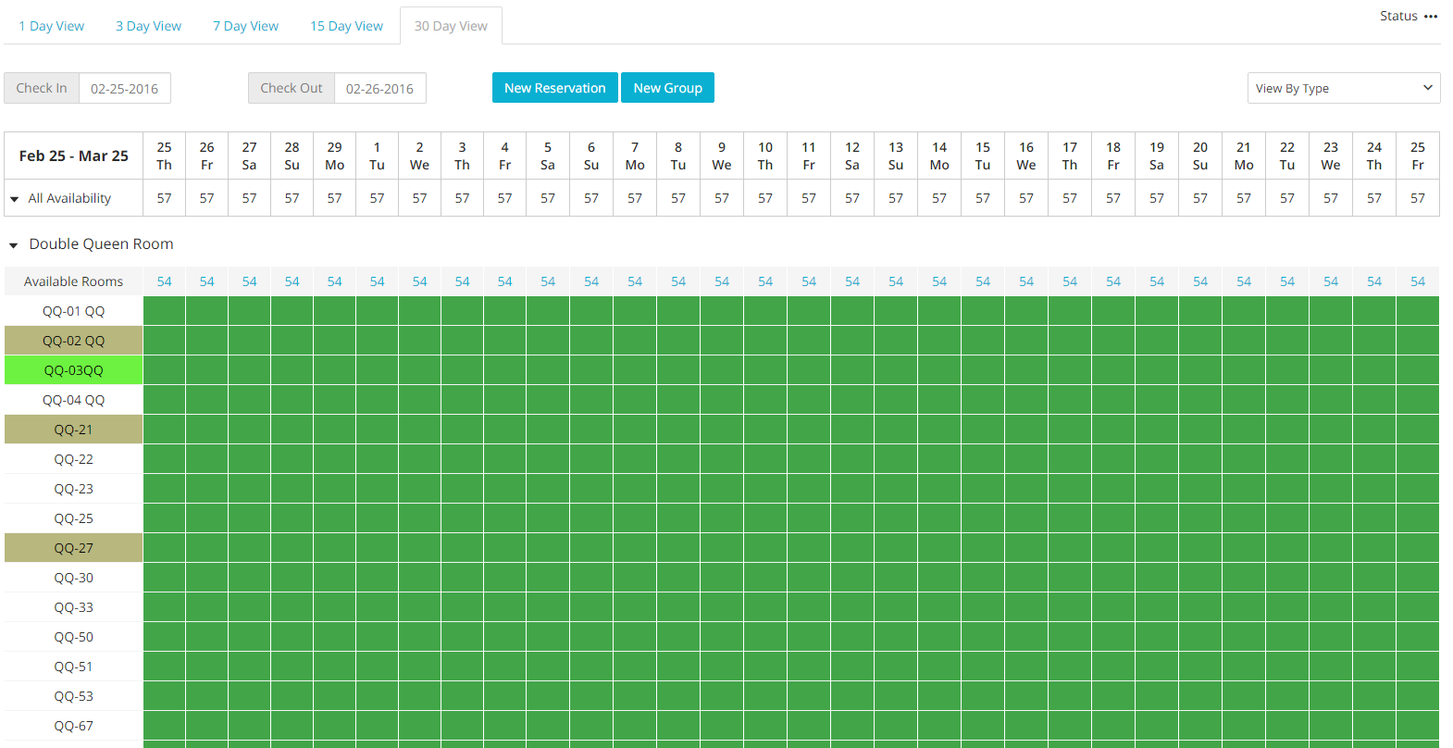Click All Availability value 57 under 28 Su
The width and height of the screenshot is (1453, 748).
[292, 198]
